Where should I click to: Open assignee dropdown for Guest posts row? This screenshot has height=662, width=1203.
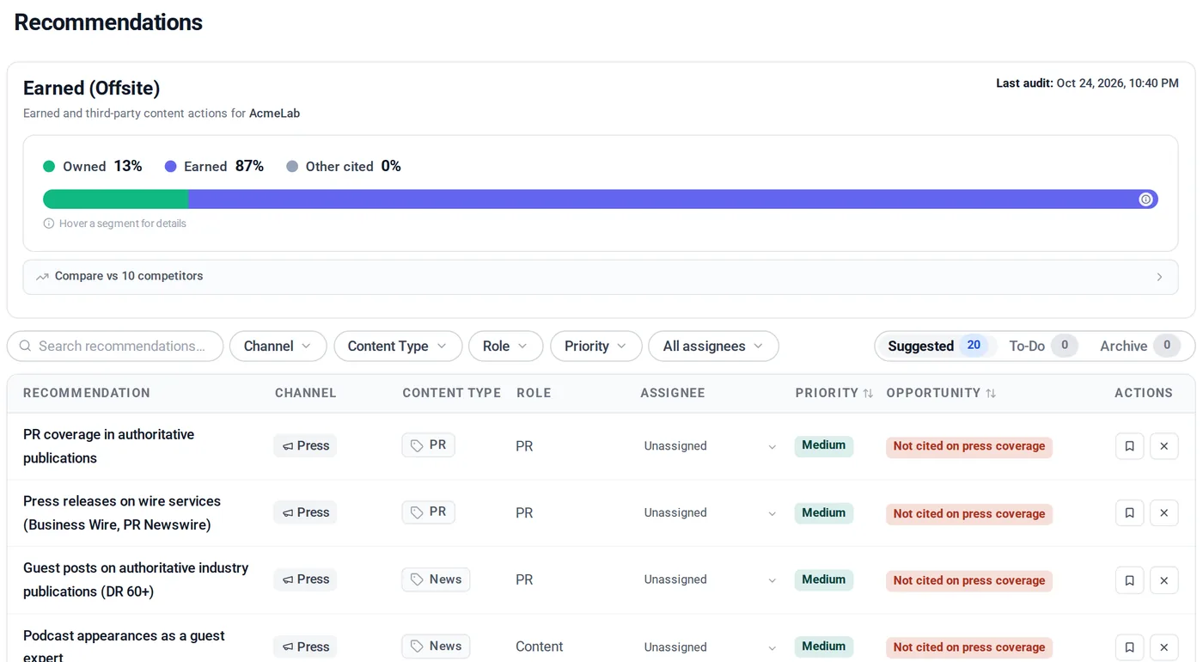click(x=710, y=580)
